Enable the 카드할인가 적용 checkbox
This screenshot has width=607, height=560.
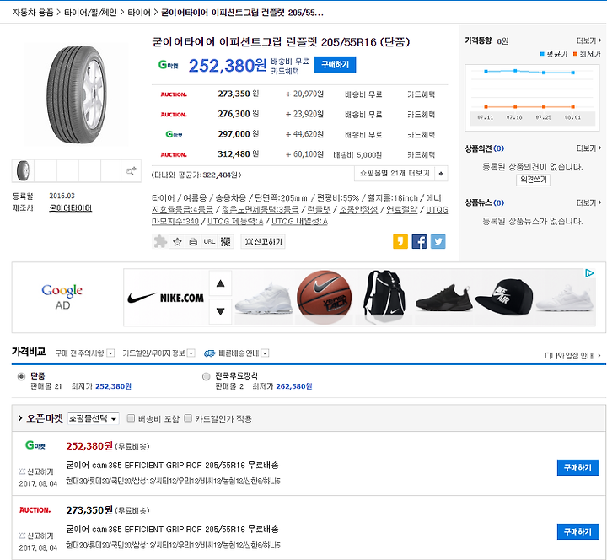click(x=188, y=418)
